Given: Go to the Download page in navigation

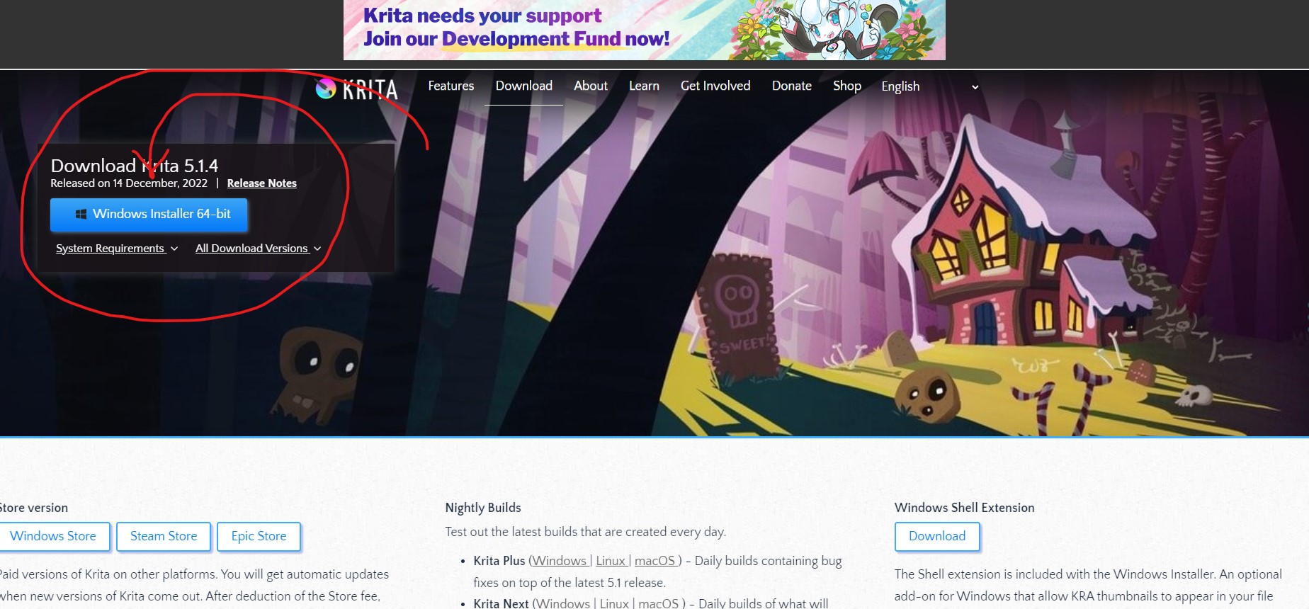Looking at the screenshot, I should tap(524, 86).
